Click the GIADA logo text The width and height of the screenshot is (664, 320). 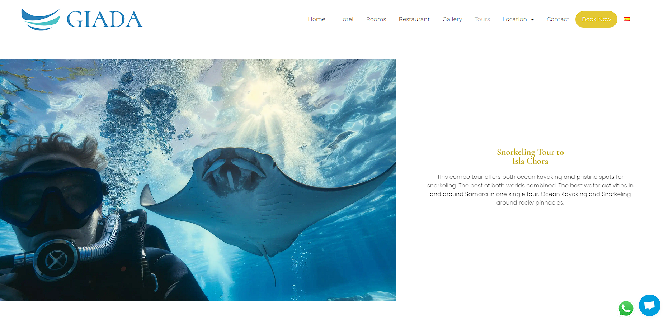[104, 19]
